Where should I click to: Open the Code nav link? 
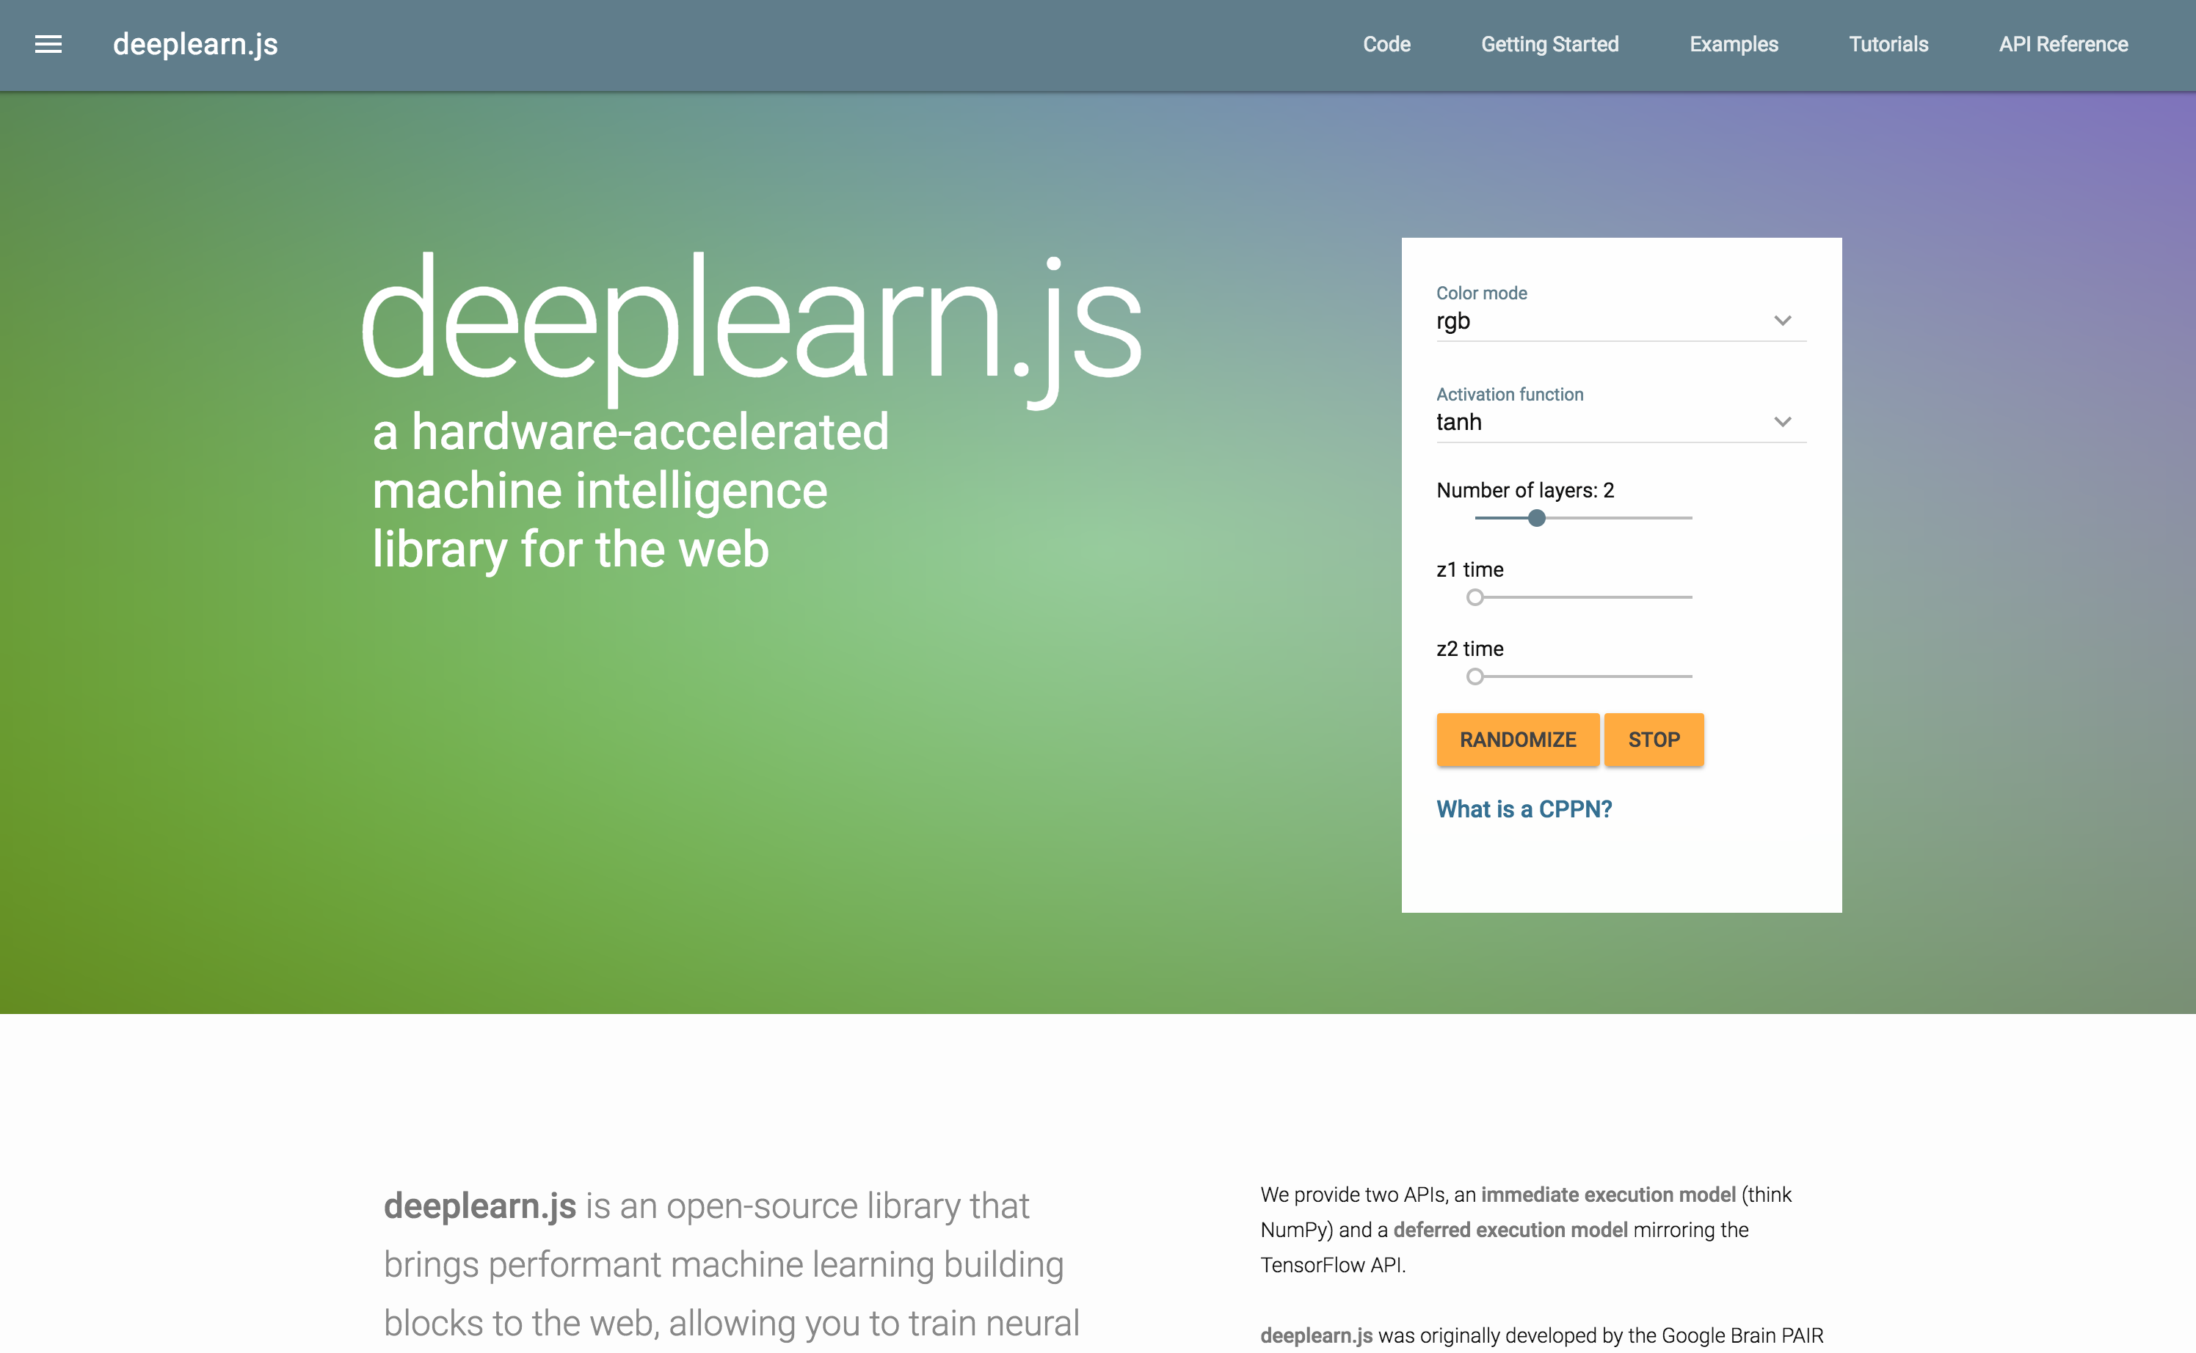pos(1386,44)
